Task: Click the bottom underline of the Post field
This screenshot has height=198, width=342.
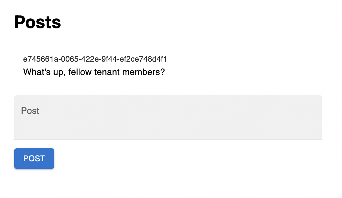Action: click(x=168, y=139)
